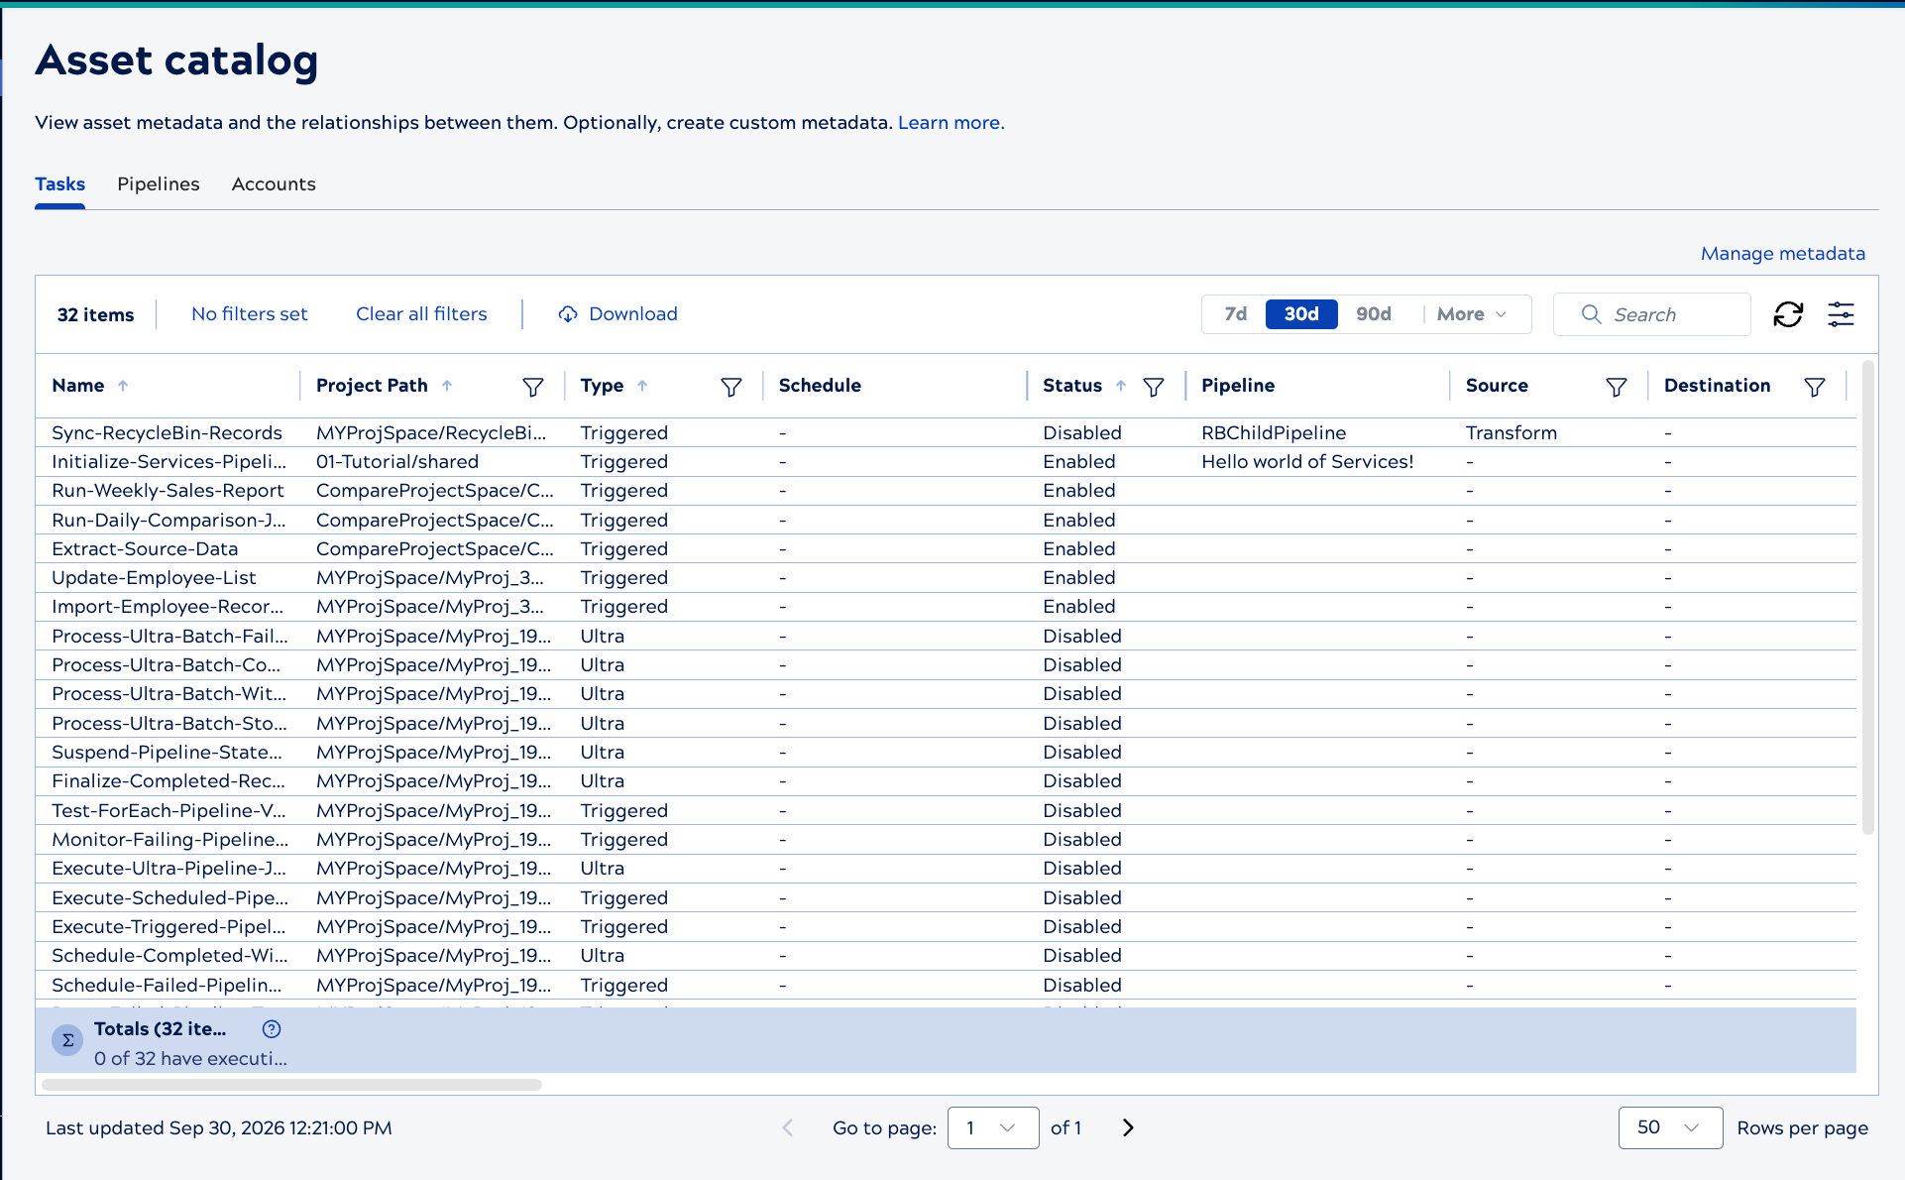Switch to the Pipelines tab
This screenshot has width=1905, height=1180.
click(x=159, y=184)
